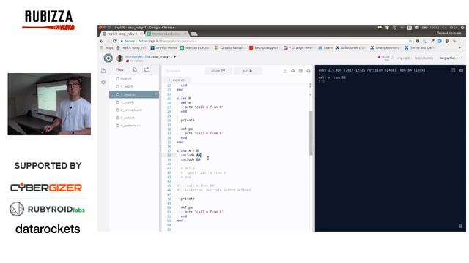Bookmark the page with the star icon
This screenshot has width=469, height=263.
point(410,41)
